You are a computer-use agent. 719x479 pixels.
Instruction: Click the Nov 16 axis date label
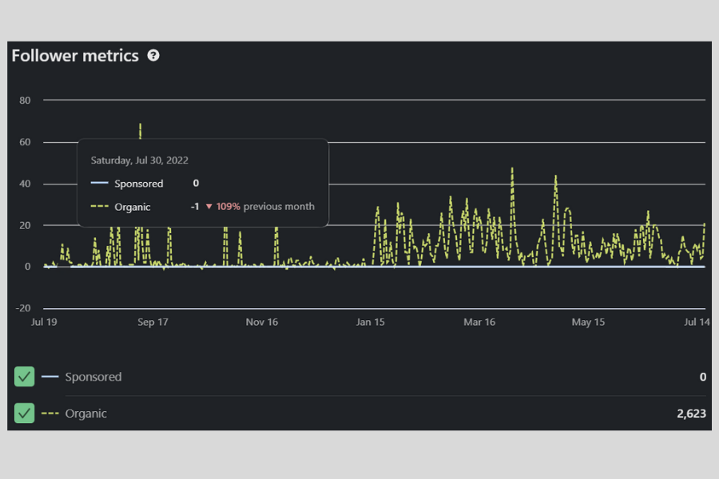(x=261, y=323)
